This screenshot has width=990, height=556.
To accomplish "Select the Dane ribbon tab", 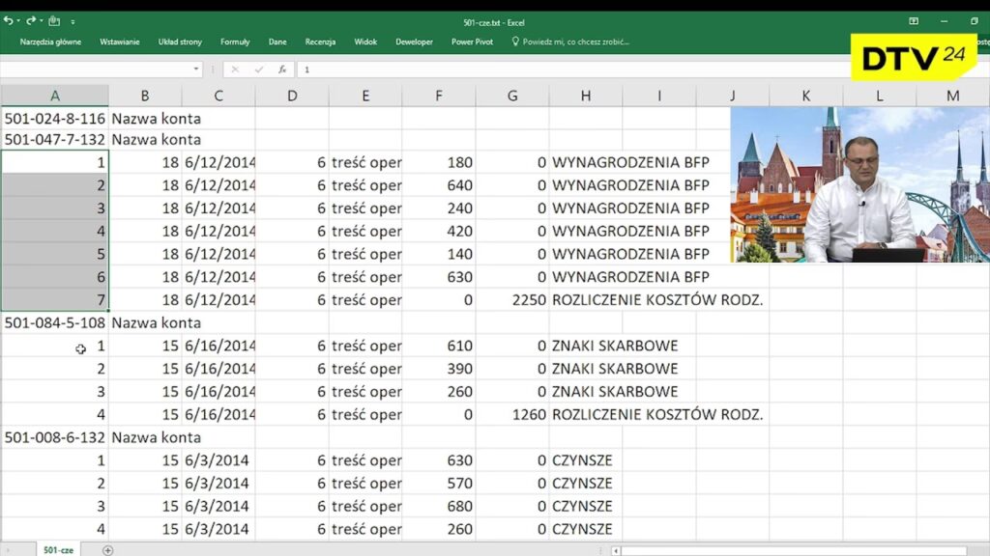I will (277, 42).
